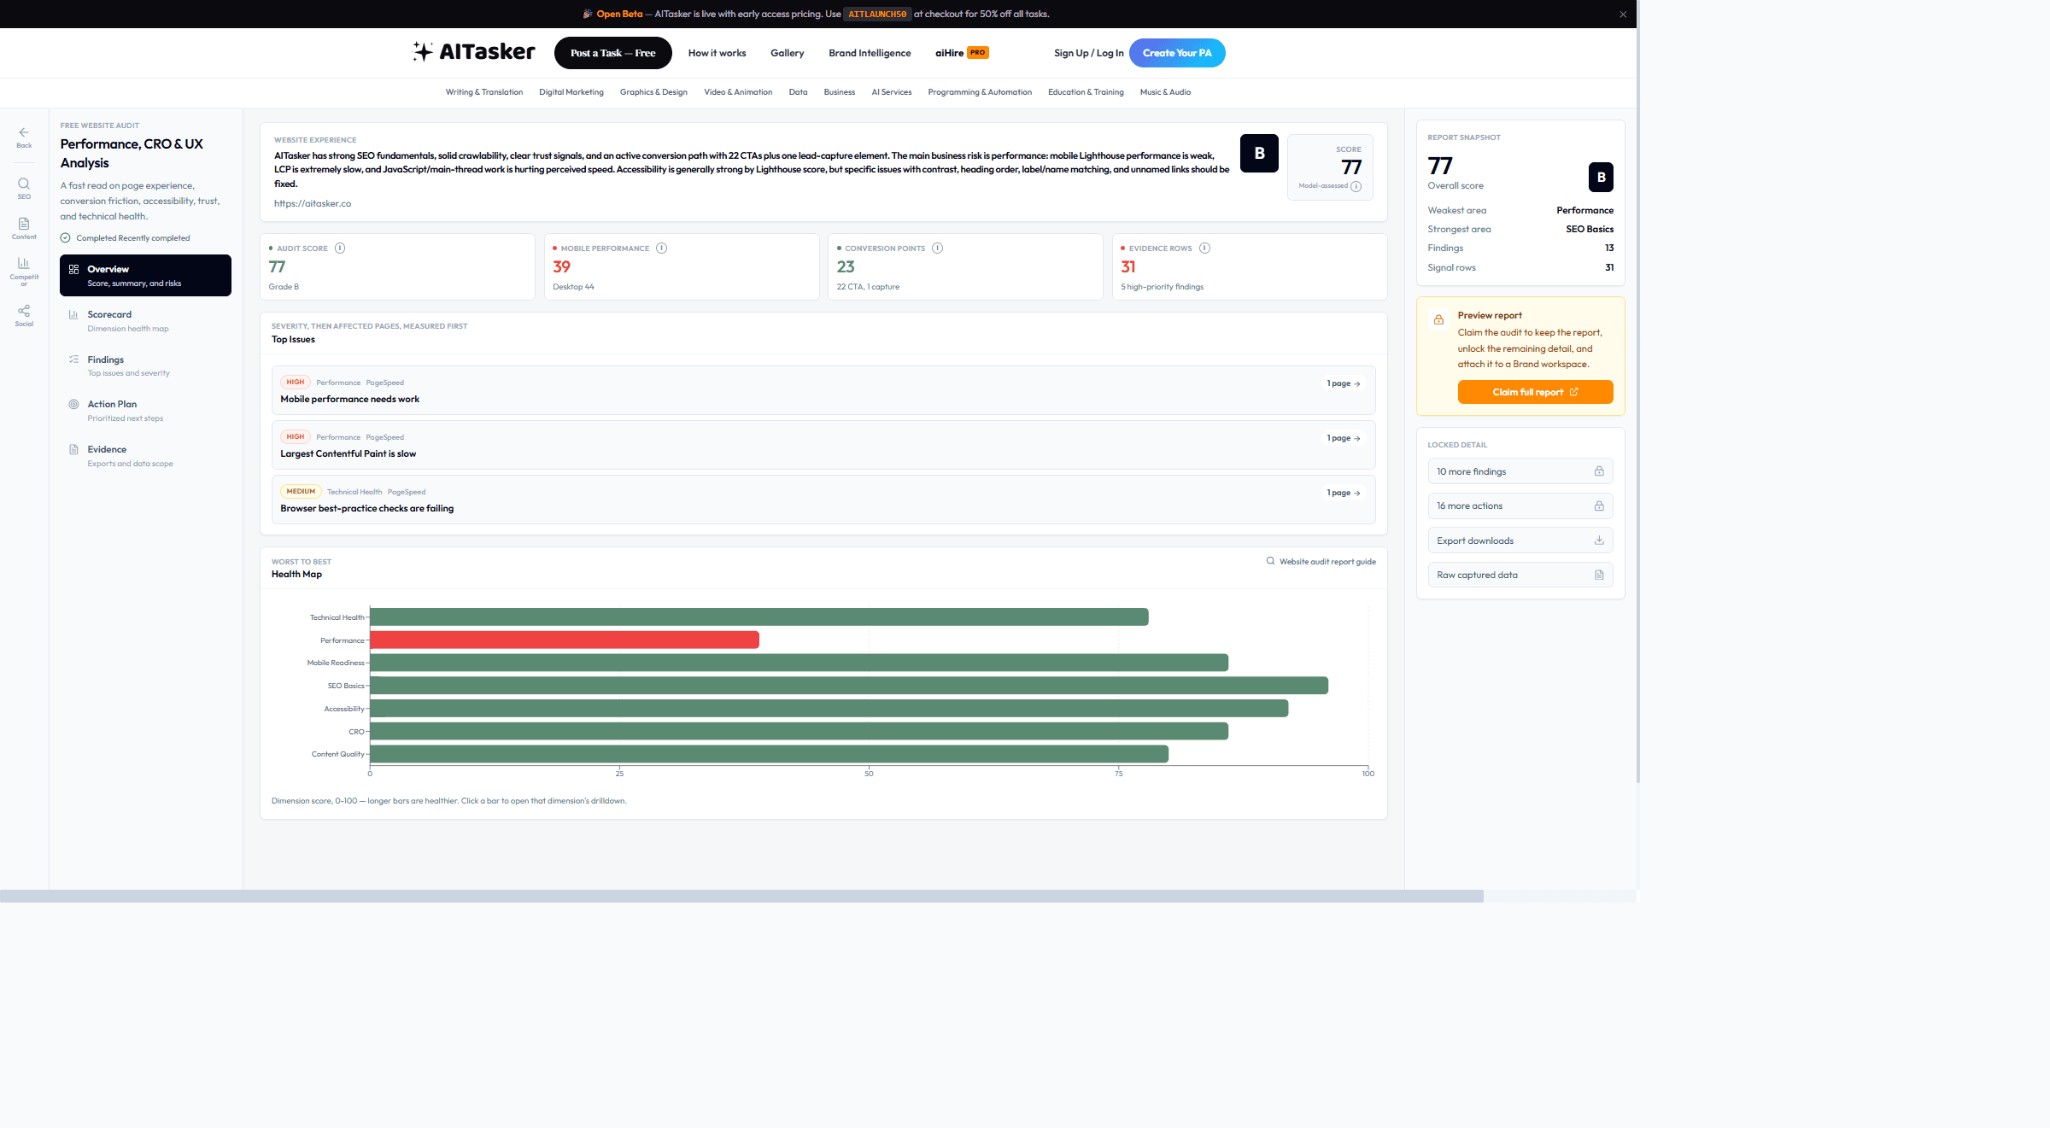Click the SEO Basics bar
Screen dimensions: 2050x1128
point(849,686)
